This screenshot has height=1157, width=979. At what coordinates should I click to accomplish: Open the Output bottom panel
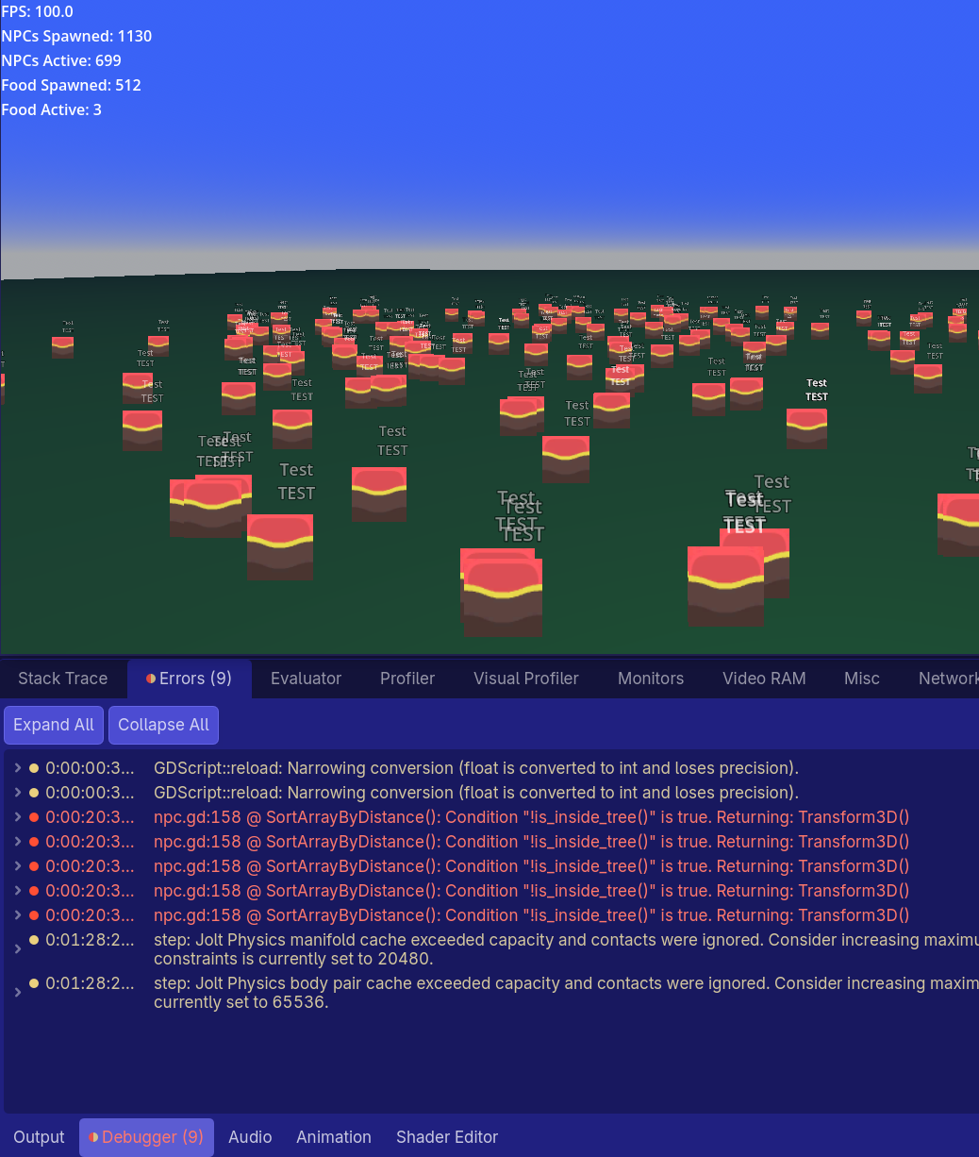tap(39, 1137)
